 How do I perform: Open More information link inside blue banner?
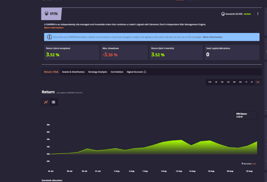coord(213,37)
